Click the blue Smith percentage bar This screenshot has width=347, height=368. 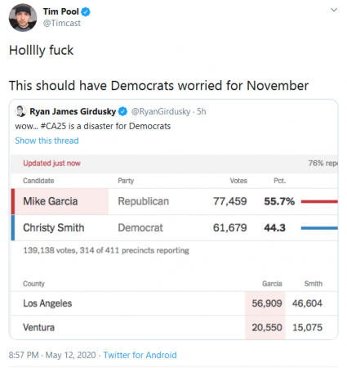pos(319,228)
